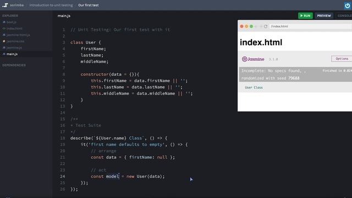Open jasmine.js in the explorer
The width and height of the screenshot is (352, 198).
click(x=14, y=48)
